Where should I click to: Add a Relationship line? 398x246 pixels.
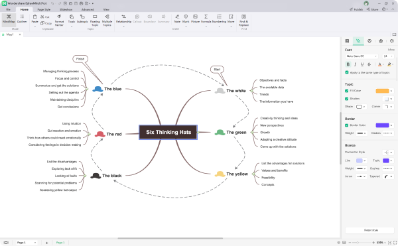[123, 19]
